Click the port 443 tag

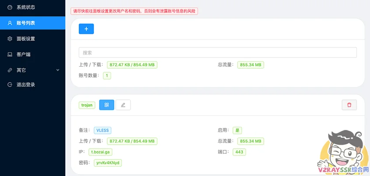coord(239,152)
